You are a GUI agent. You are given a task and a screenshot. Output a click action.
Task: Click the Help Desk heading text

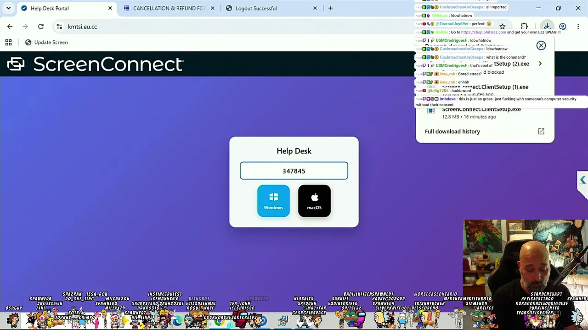(x=294, y=151)
